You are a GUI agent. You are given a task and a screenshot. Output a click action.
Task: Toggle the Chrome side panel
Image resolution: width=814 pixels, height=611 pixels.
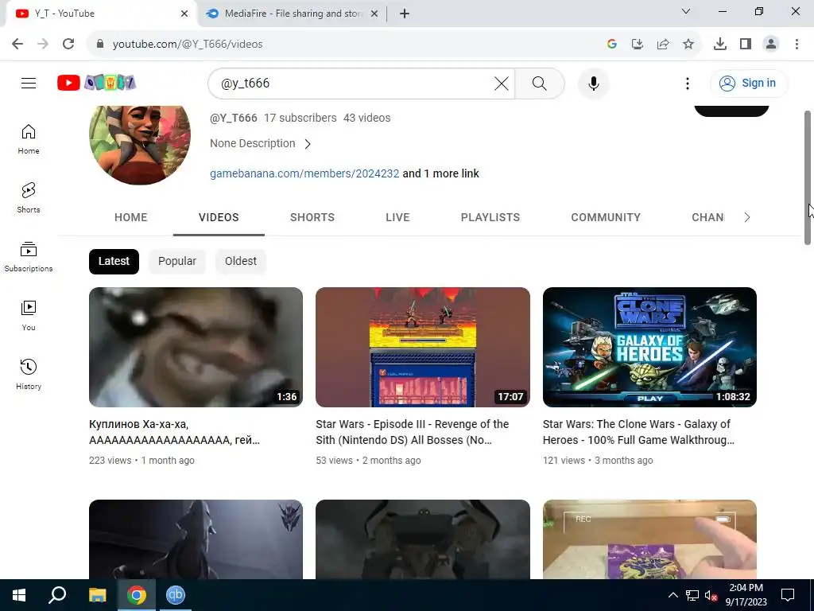[x=746, y=45]
